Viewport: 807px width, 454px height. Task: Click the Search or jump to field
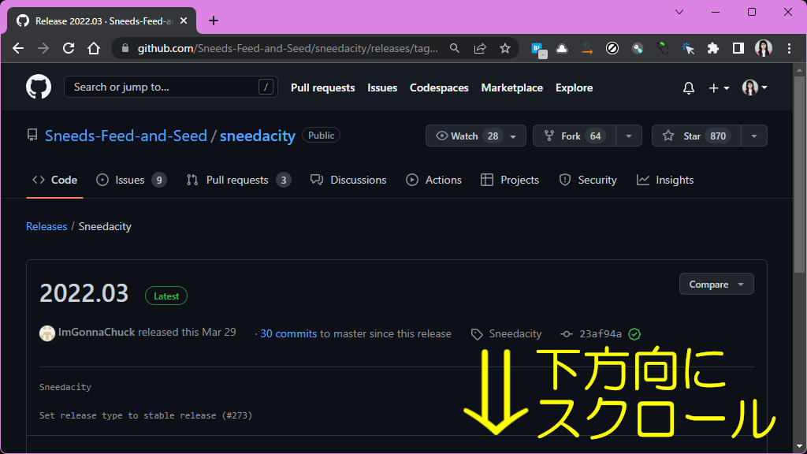pyautogui.click(x=170, y=87)
